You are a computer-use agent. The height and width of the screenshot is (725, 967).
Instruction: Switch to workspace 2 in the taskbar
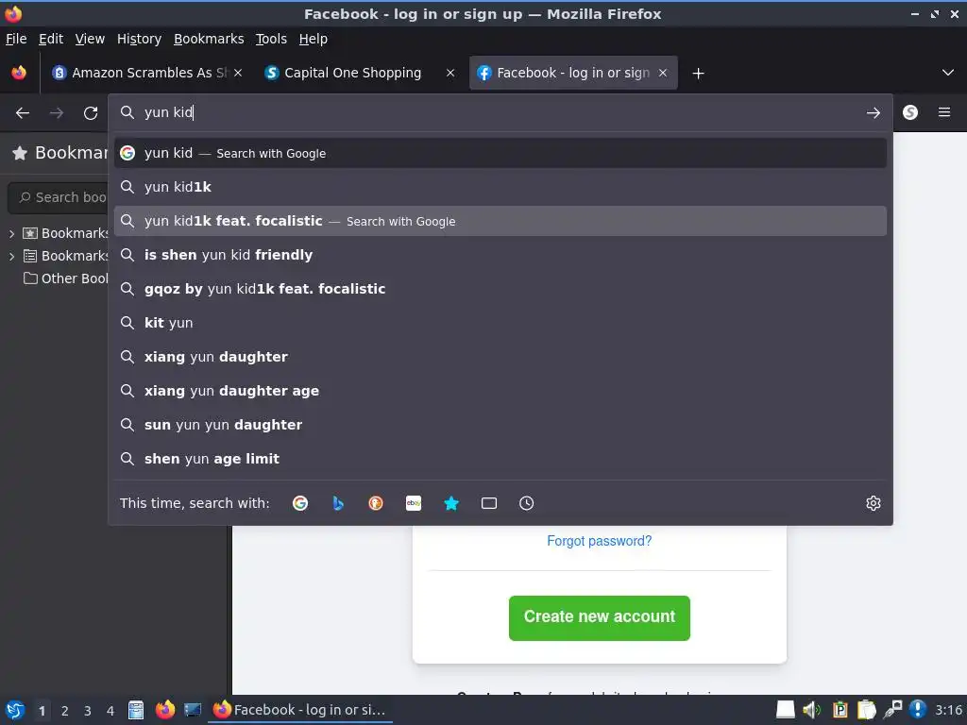click(65, 711)
